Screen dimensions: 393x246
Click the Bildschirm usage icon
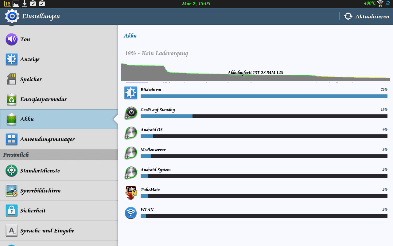point(130,93)
